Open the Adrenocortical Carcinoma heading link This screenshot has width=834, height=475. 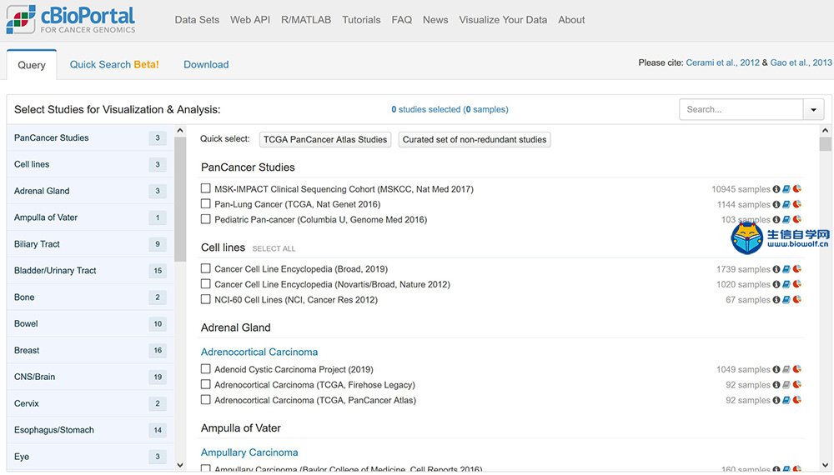(x=259, y=352)
